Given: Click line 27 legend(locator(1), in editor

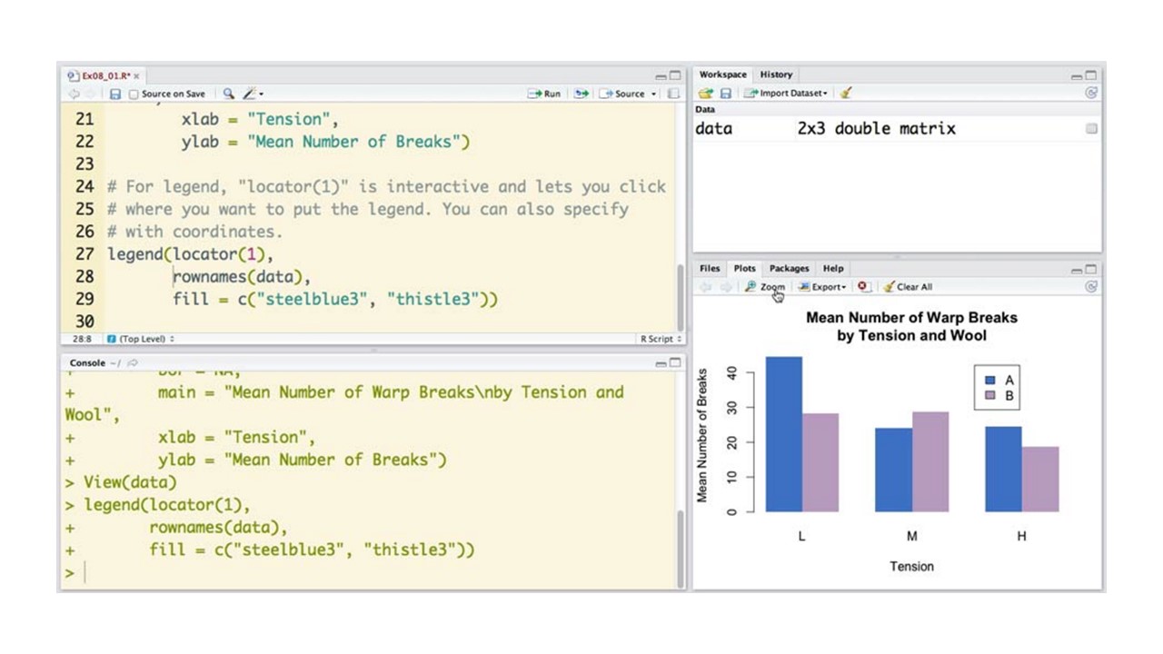Looking at the screenshot, I should click(x=190, y=254).
